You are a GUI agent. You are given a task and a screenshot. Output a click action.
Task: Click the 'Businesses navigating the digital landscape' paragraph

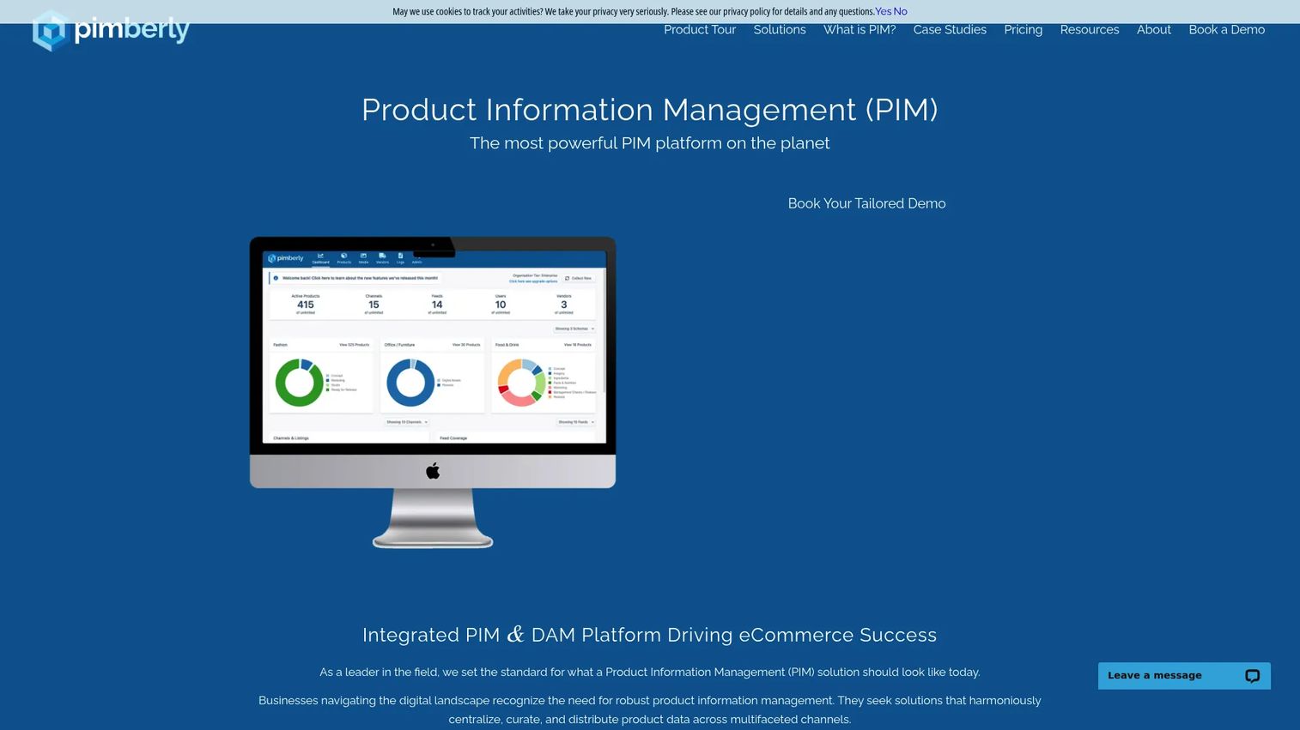(650, 710)
